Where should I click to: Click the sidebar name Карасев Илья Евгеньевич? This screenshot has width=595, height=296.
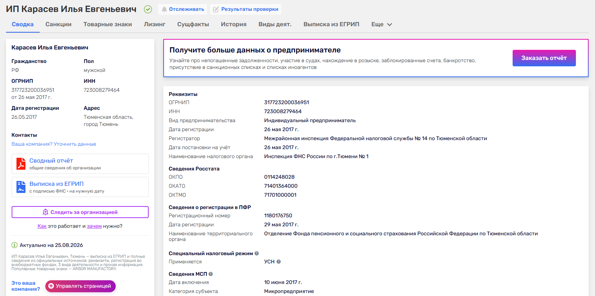tap(50, 48)
